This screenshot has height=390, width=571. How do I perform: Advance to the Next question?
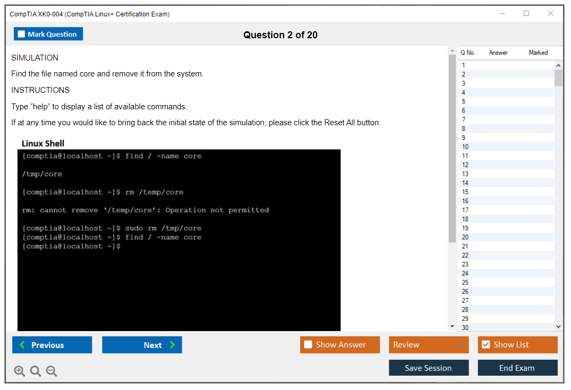coord(142,345)
